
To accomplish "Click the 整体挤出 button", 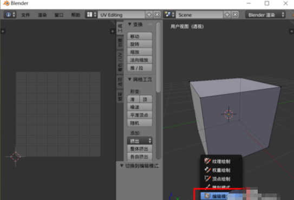I will click(140, 149).
